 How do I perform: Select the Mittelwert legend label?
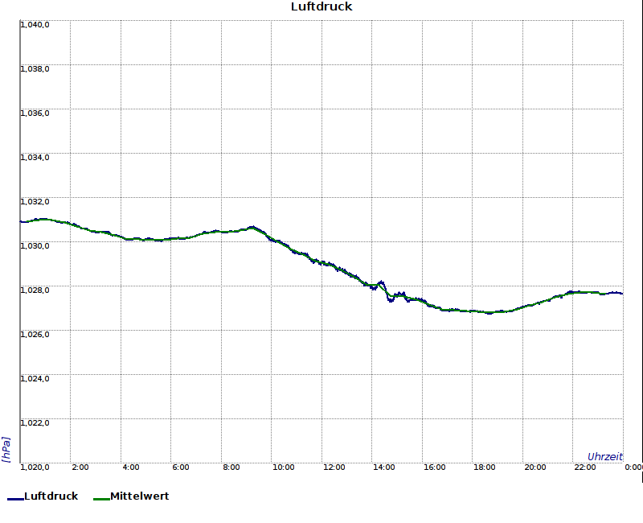[139, 496]
